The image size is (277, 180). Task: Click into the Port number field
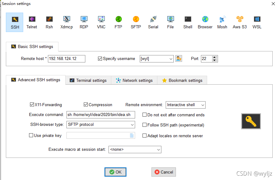point(207,59)
